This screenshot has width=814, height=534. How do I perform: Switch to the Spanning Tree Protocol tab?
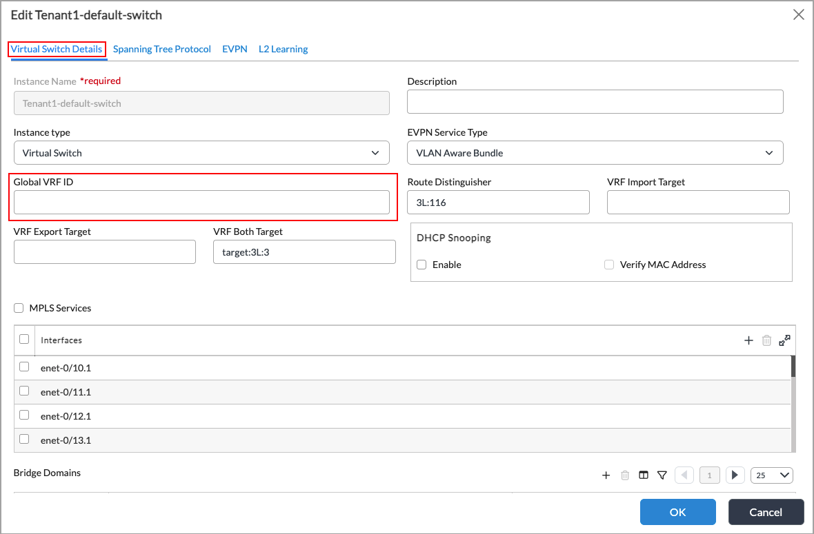162,49
